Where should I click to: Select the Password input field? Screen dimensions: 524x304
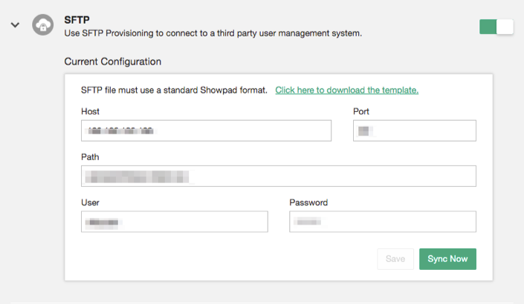[383, 222]
